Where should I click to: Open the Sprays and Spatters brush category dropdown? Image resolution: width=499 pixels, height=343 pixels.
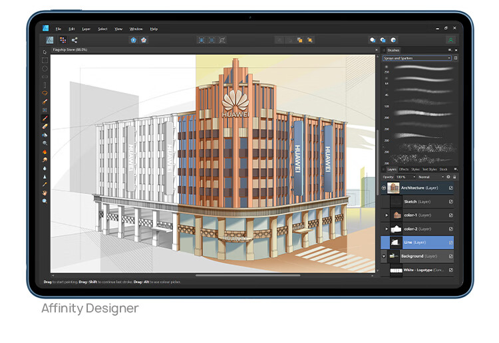(x=417, y=58)
